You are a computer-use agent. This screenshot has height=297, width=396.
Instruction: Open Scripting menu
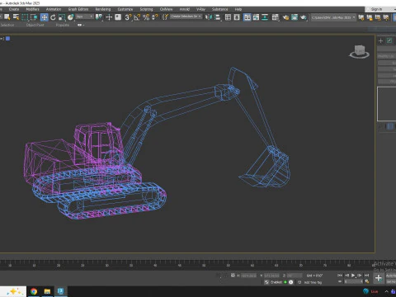pos(146,9)
